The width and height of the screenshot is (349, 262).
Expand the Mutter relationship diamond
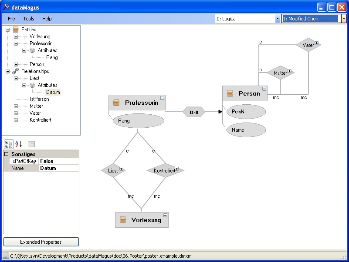(x=289, y=71)
